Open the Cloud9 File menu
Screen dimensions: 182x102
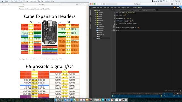(98, 7)
